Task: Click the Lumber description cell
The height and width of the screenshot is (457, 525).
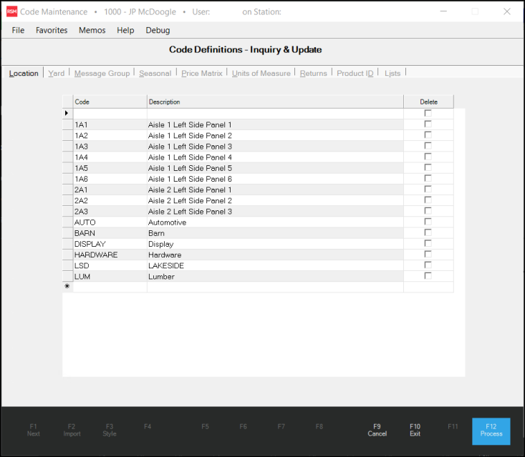Action: (x=275, y=277)
